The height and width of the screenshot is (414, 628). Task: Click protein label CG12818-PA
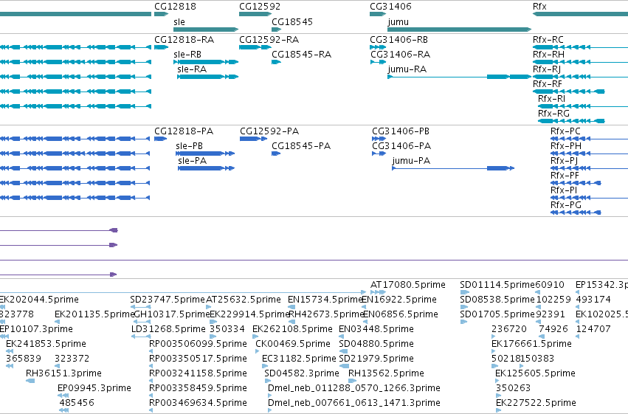pyautogui.click(x=184, y=131)
